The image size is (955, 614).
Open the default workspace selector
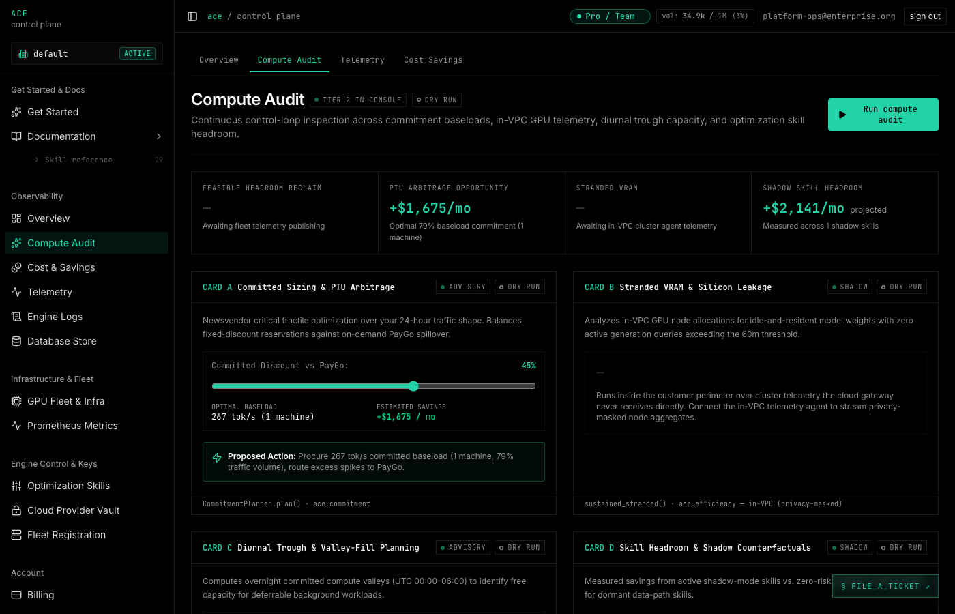click(x=87, y=54)
